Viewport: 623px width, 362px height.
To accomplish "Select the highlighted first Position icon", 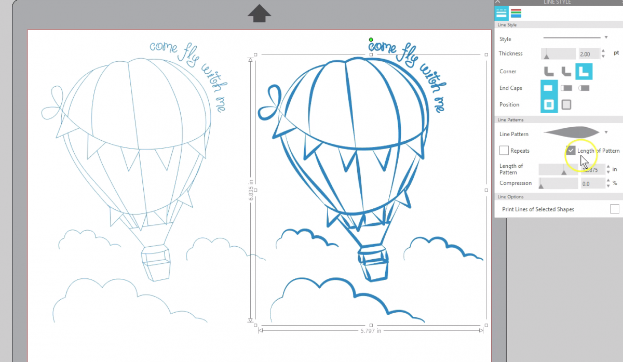I will click(549, 105).
